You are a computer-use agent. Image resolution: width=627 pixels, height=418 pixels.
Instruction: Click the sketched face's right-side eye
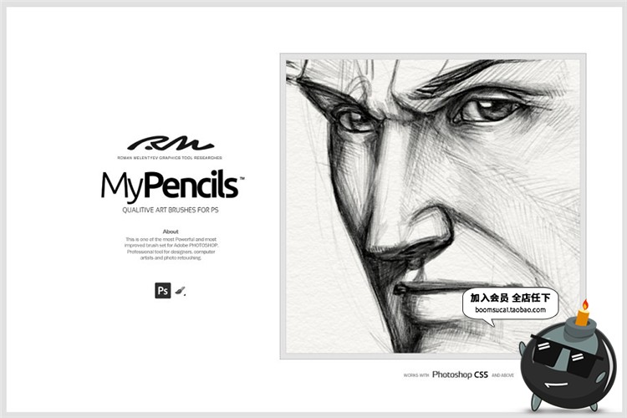486,111
